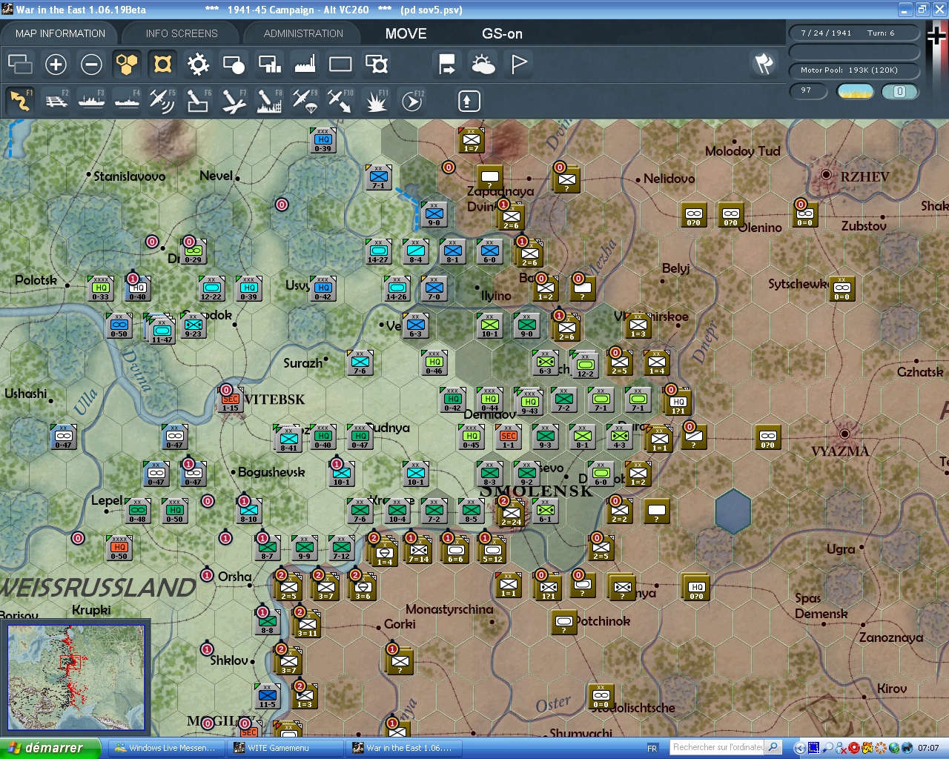Viewport: 949px width, 759px height.
Task: Click the zoom out minus icon
Action: 91,64
